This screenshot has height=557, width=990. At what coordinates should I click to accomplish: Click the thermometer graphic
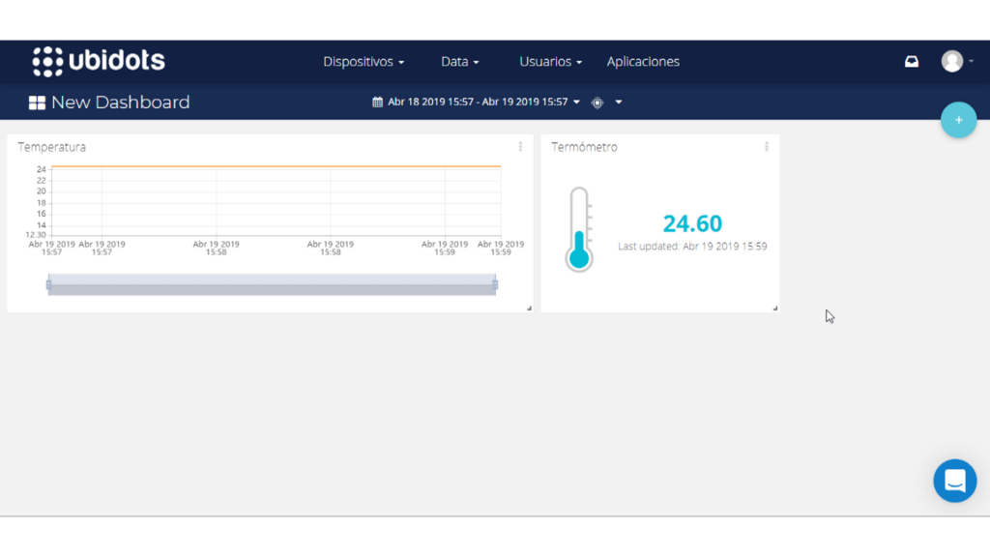point(579,229)
